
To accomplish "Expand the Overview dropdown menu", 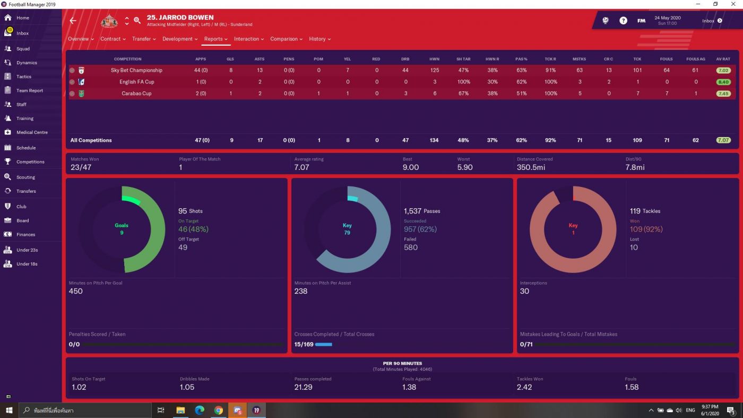I will pyautogui.click(x=81, y=39).
